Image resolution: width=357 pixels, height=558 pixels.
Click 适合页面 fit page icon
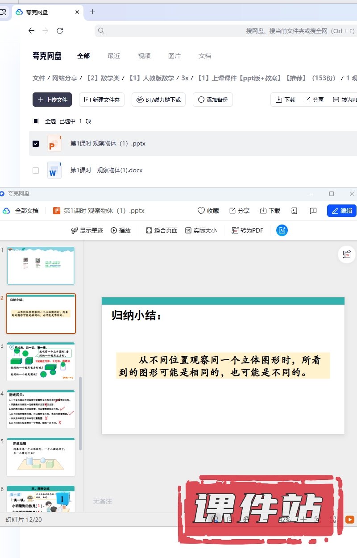[149, 230]
